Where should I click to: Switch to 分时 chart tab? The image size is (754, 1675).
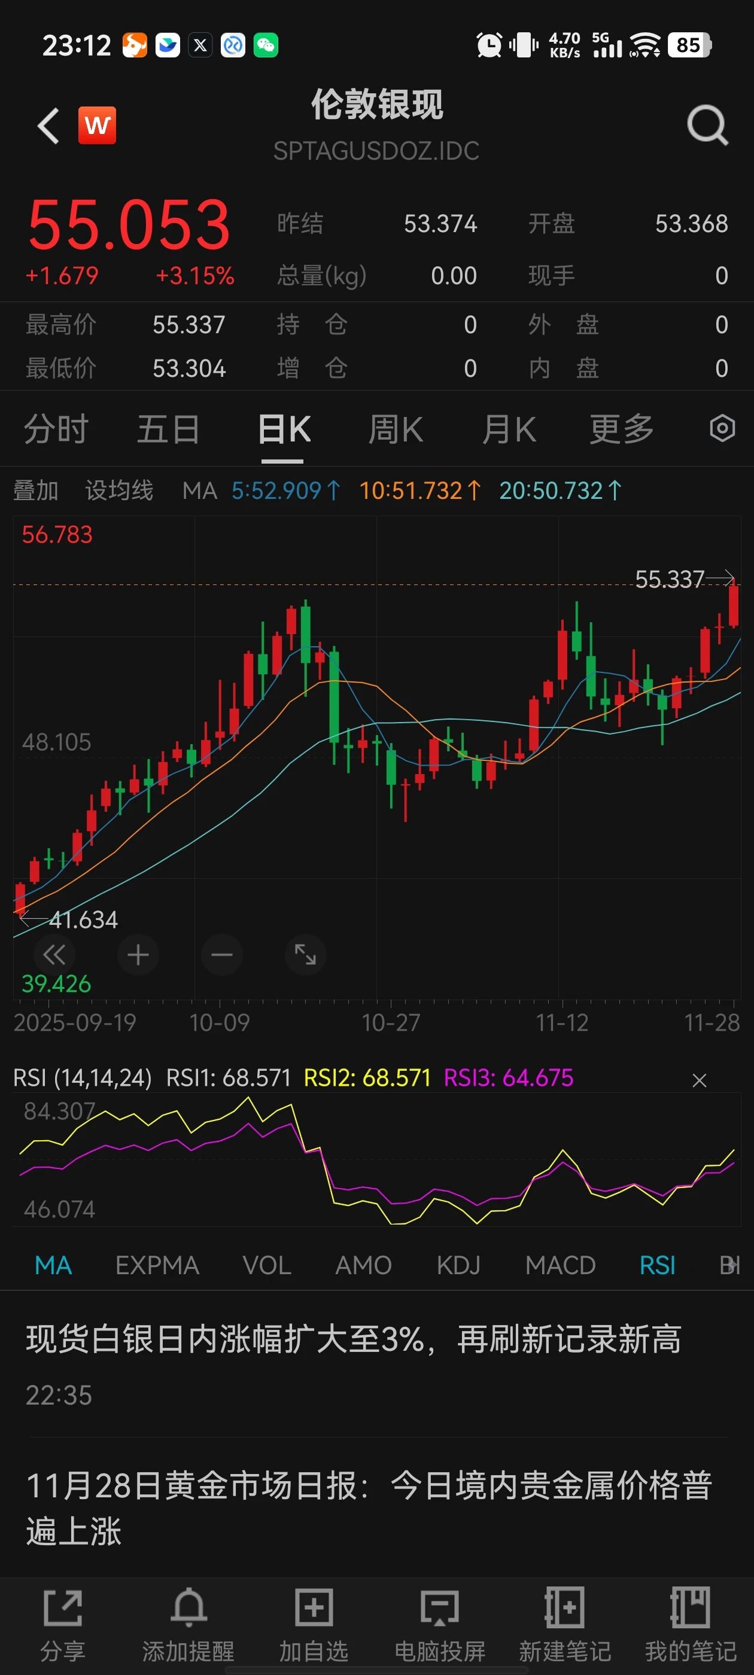click(57, 429)
